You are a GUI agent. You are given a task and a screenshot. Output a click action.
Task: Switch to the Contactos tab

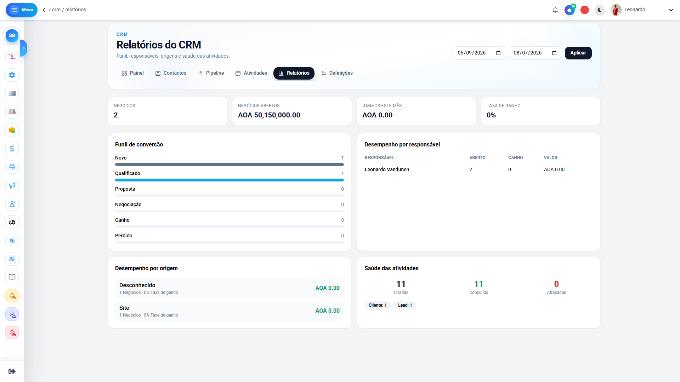click(x=171, y=73)
